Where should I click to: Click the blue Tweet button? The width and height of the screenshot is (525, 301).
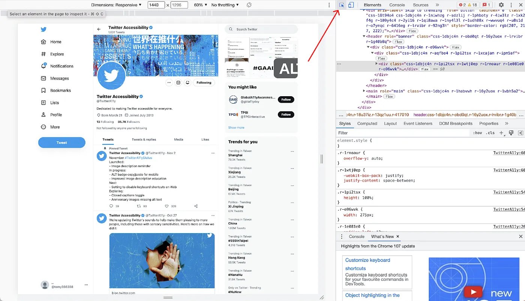point(62,143)
